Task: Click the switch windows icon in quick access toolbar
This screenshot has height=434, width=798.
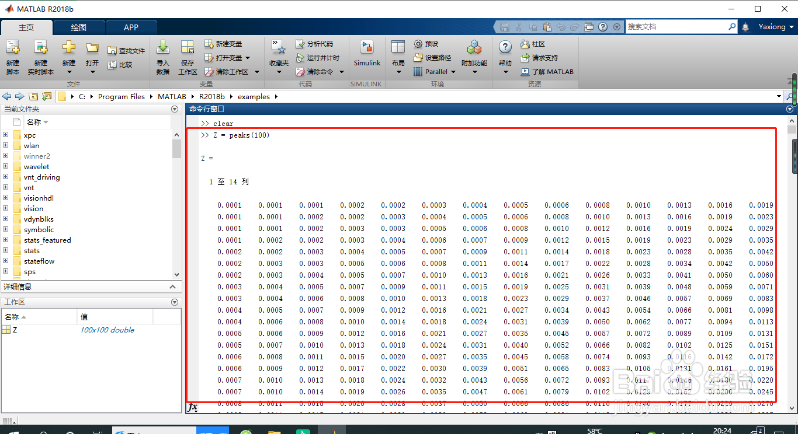Action: tap(589, 27)
